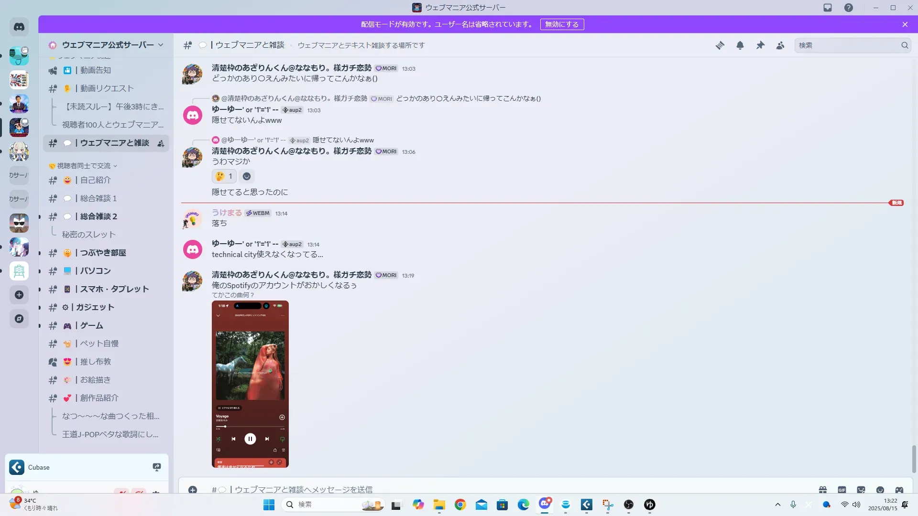Open Discover servers compass icon
918x516 pixels.
19,319
